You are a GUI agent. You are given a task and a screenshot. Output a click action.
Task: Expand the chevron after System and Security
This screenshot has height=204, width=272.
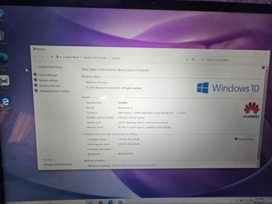109,58
